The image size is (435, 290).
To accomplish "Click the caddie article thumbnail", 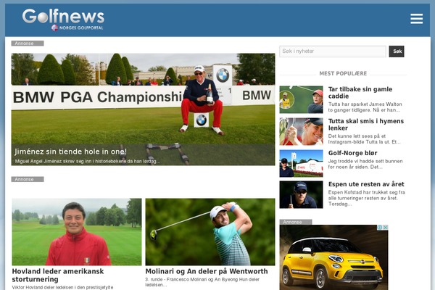I will click(x=301, y=99).
